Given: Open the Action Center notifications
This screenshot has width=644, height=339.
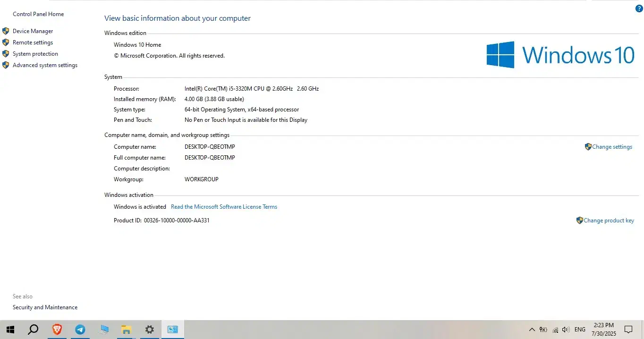Looking at the screenshot, I should (628, 329).
